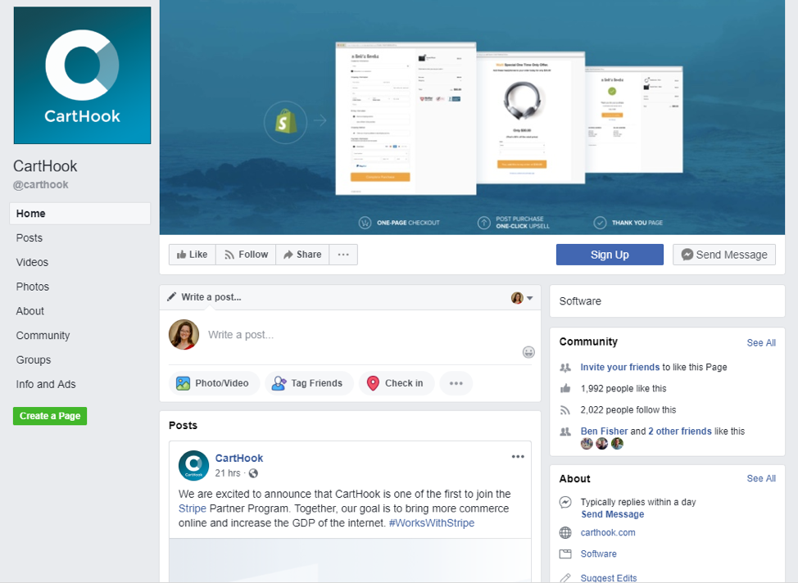798x583 pixels.
Task: Click the public globe privacy icon
Action: pos(253,473)
